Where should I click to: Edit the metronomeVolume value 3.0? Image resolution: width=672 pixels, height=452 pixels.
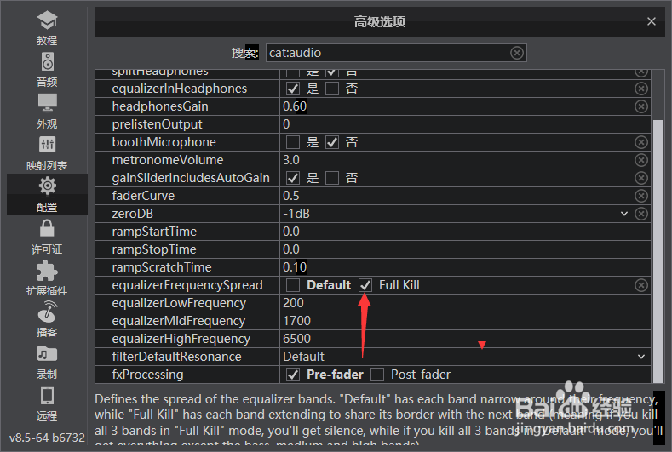(291, 160)
